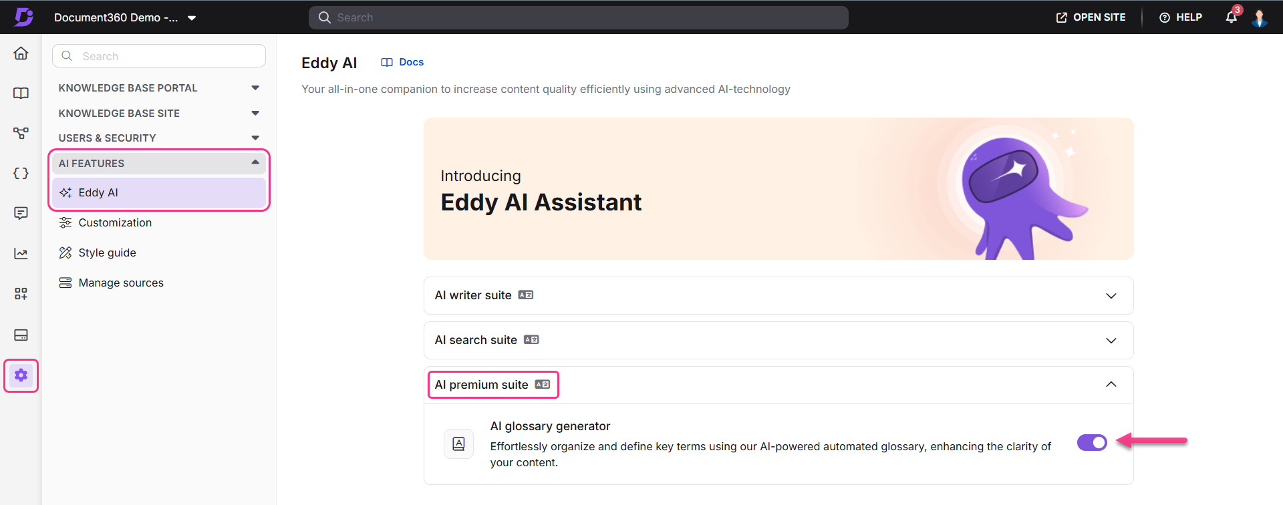Screen dimensions: 1283x505
Task: Open the notifications bell
Action: click(x=1231, y=17)
